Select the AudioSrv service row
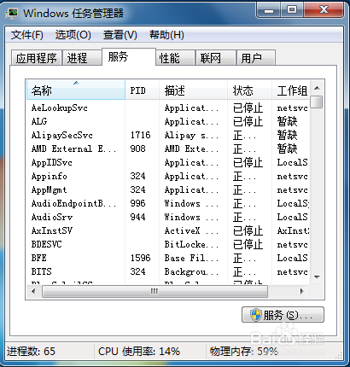The height and width of the screenshot is (367, 350). tap(168, 217)
